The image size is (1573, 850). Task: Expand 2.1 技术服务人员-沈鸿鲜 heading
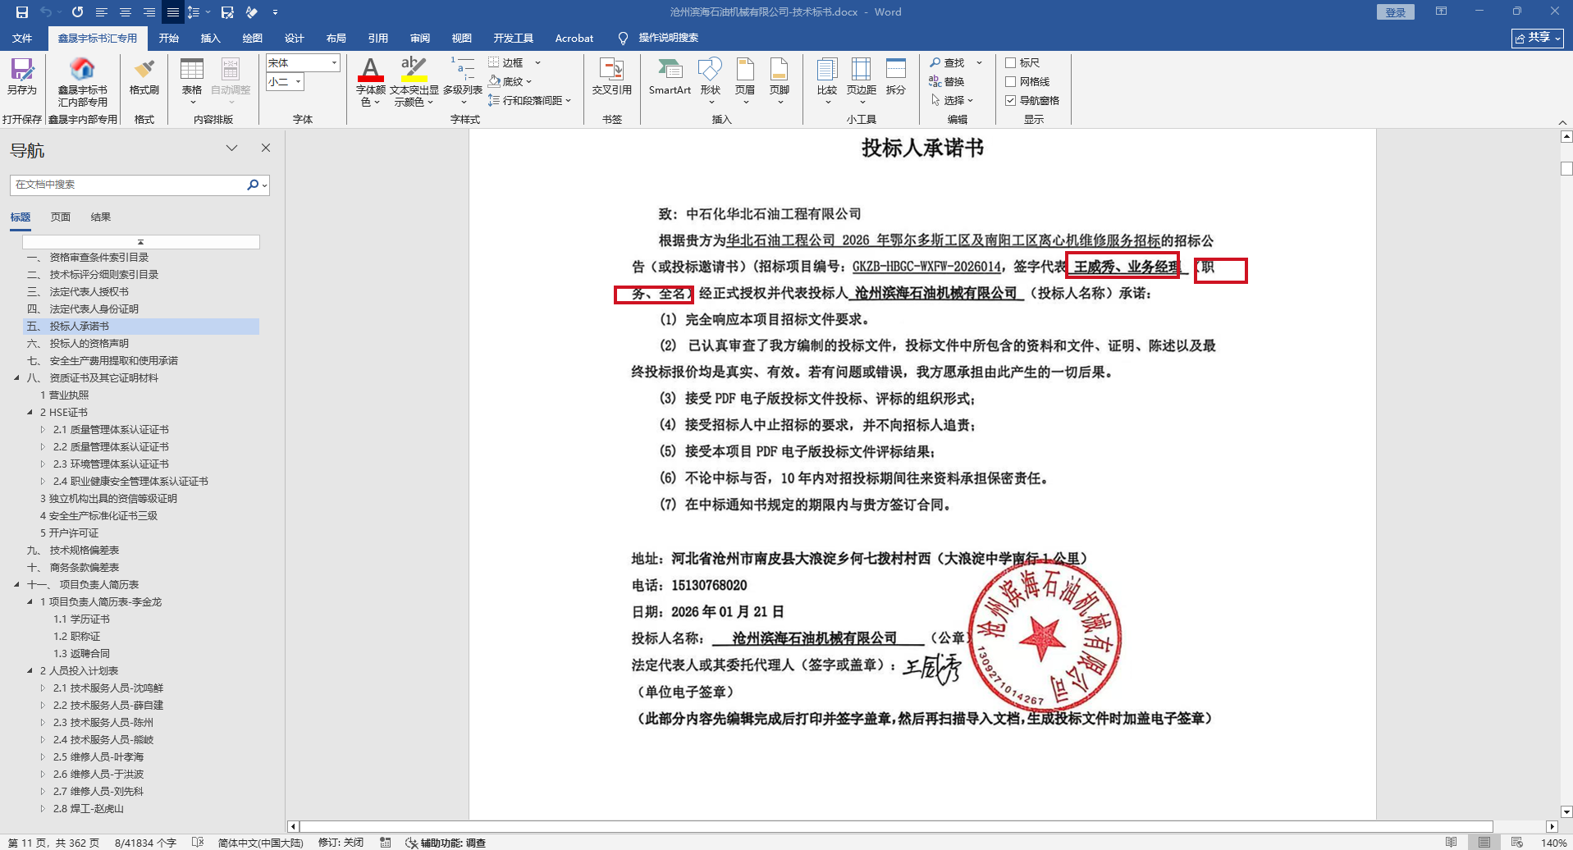pos(43,688)
